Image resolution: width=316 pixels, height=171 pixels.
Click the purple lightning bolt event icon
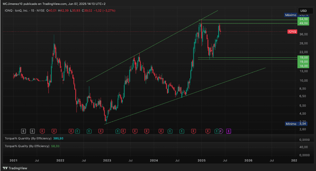pos(221,131)
